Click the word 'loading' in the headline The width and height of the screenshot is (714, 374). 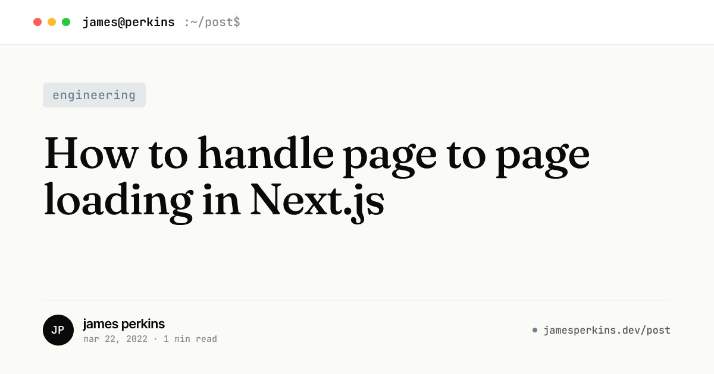pyautogui.click(x=118, y=201)
